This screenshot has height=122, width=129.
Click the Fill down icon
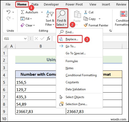[x=23, y=19]
